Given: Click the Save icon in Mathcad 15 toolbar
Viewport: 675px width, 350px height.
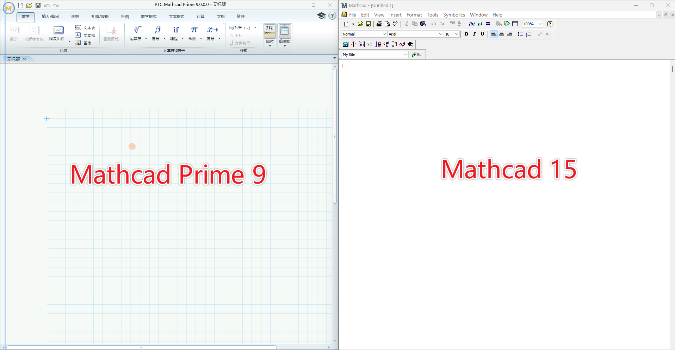Looking at the screenshot, I should pyautogui.click(x=369, y=24).
